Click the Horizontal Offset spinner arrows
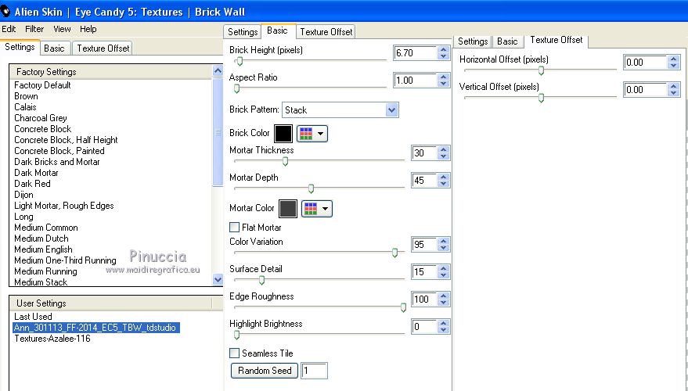The width and height of the screenshot is (688, 391). coord(674,63)
